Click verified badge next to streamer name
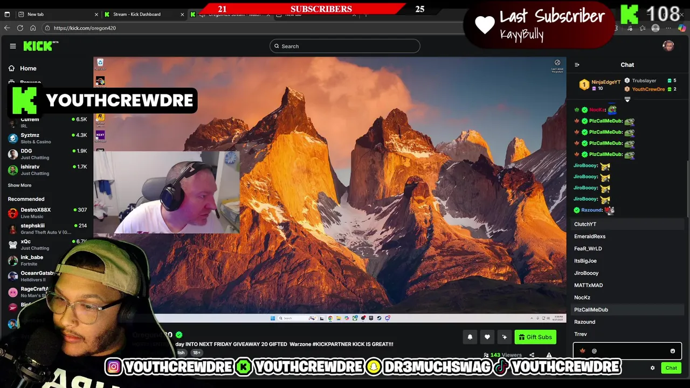Image resolution: width=690 pixels, height=388 pixels. click(179, 335)
